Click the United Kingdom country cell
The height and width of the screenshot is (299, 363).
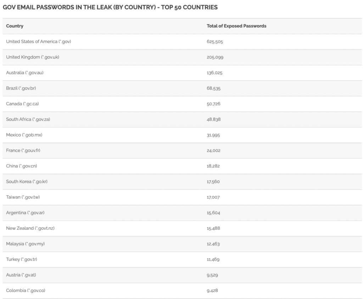tap(33, 57)
